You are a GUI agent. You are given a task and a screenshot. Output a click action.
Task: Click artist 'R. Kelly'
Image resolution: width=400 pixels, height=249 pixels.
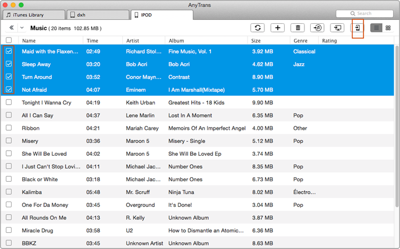tap(135, 218)
